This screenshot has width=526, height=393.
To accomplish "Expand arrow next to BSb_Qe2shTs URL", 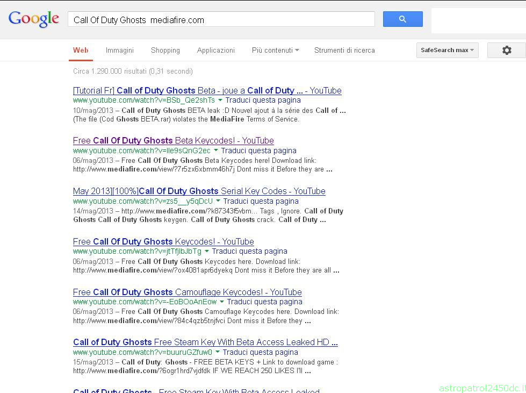I will coord(220,101).
